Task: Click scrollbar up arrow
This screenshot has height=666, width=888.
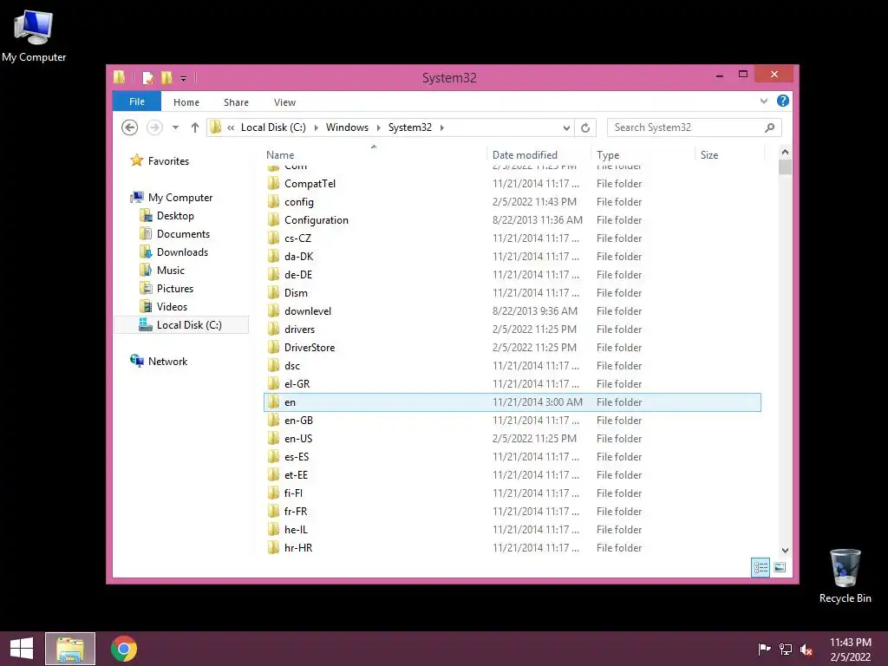Action: pyautogui.click(x=785, y=152)
